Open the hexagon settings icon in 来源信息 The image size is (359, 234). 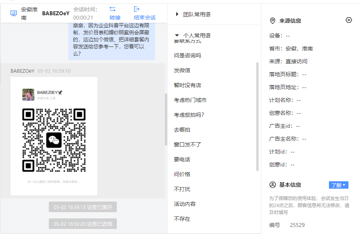(348, 20)
